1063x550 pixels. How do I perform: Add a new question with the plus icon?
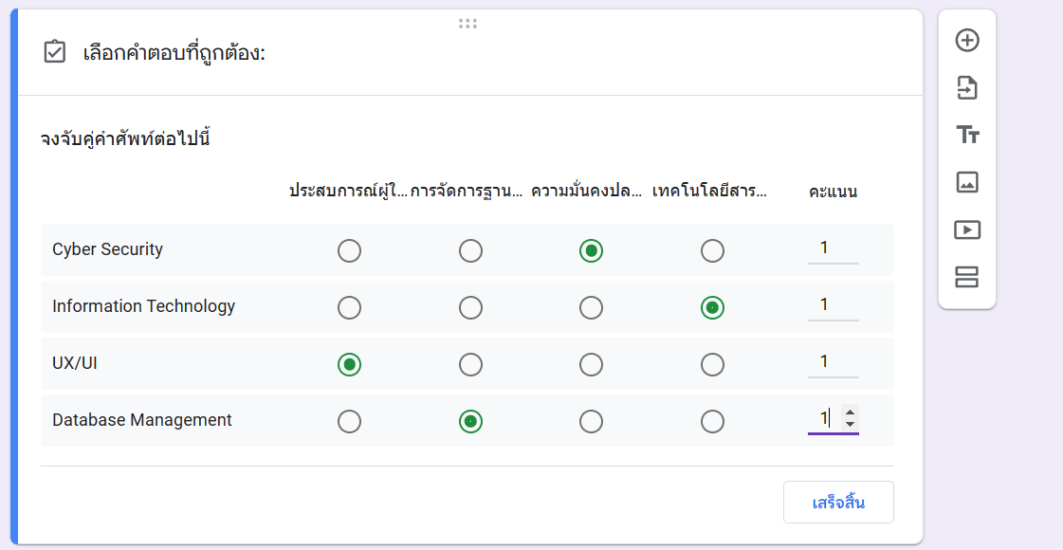click(968, 40)
